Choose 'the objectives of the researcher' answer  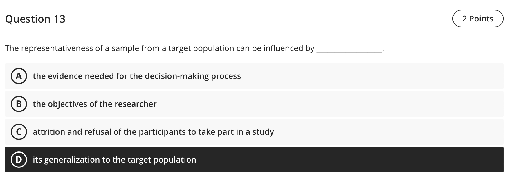click(x=95, y=104)
